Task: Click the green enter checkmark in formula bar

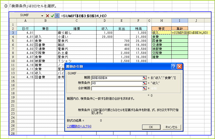Action: pyautogui.click(x=52, y=16)
